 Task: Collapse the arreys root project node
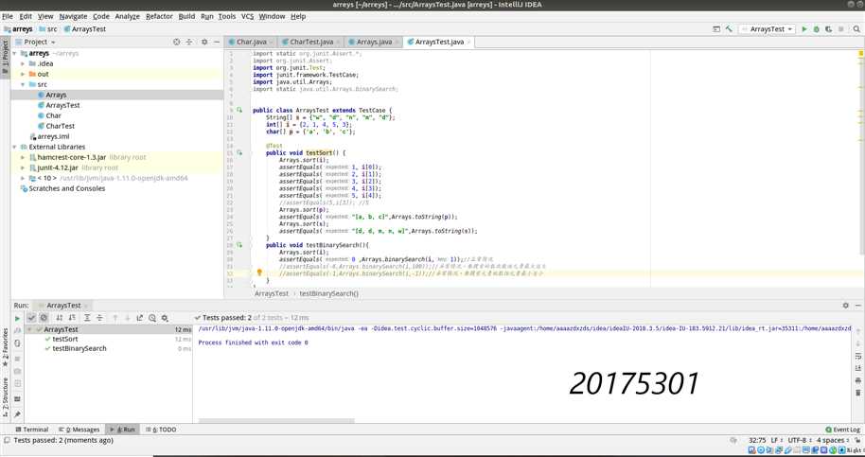point(15,54)
